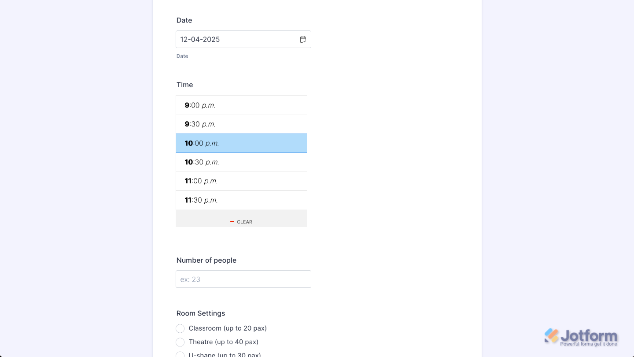The width and height of the screenshot is (634, 357).
Task: Click inside the Number of people field
Action: point(243,279)
